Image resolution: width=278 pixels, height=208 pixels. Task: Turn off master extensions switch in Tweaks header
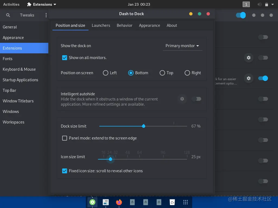click(x=241, y=15)
